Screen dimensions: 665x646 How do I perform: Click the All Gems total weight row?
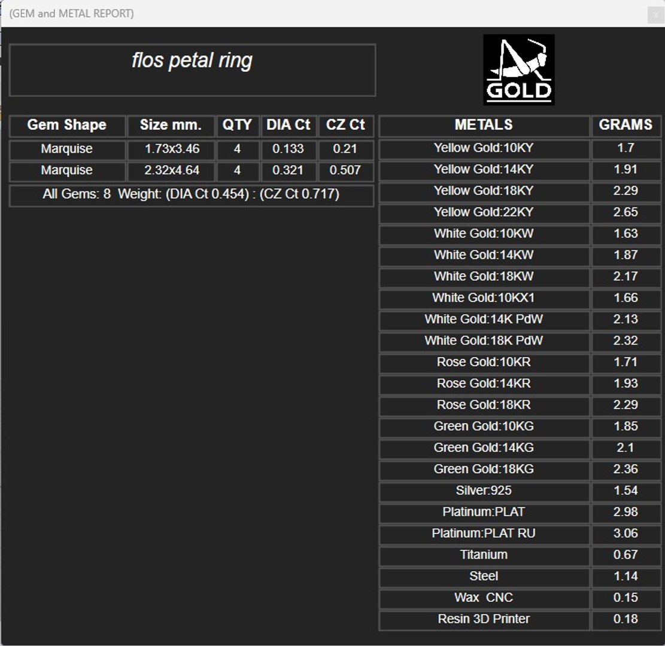pyautogui.click(x=192, y=195)
